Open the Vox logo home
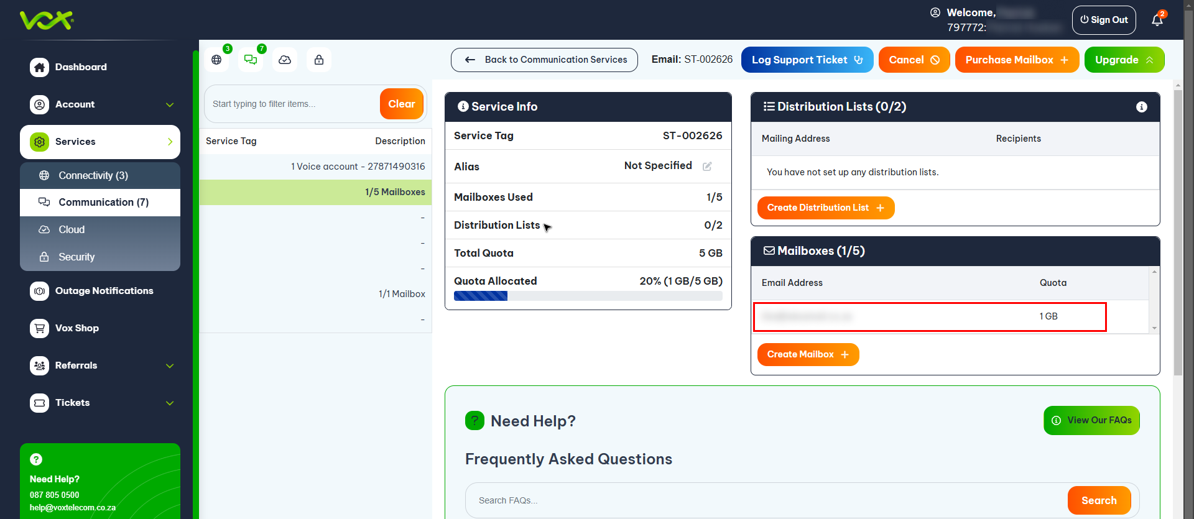The width and height of the screenshot is (1194, 519). pyautogui.click(x=47, y=21)
